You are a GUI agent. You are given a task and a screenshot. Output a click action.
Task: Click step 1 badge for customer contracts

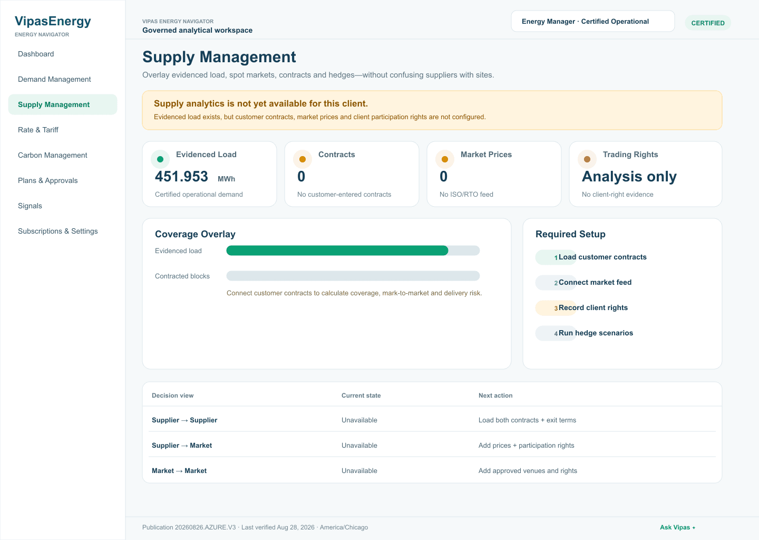tap(556, 257)
